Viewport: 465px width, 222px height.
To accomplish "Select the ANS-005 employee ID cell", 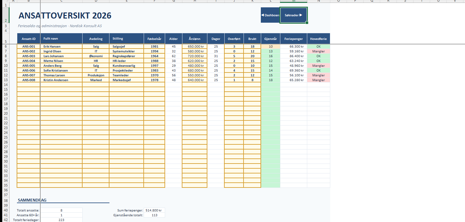I will [28, 65].
